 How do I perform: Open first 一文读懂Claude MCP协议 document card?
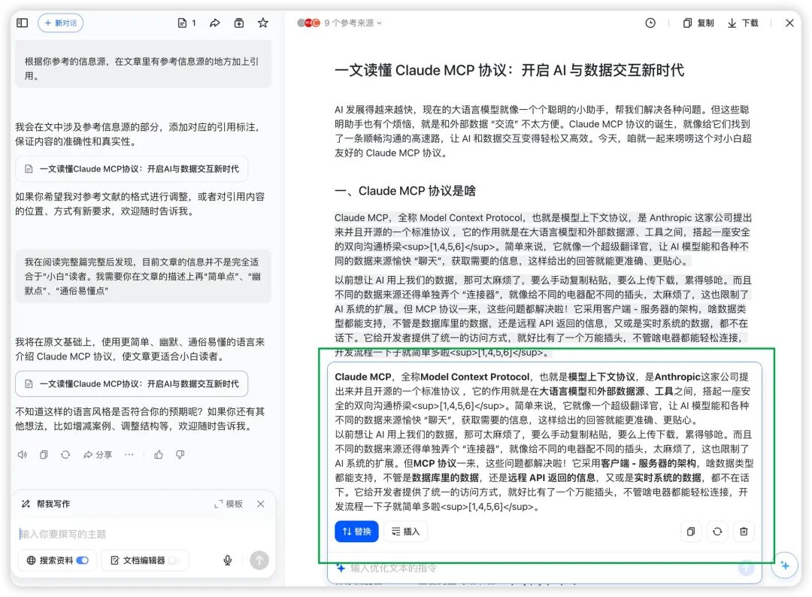(x=132, y=168)
